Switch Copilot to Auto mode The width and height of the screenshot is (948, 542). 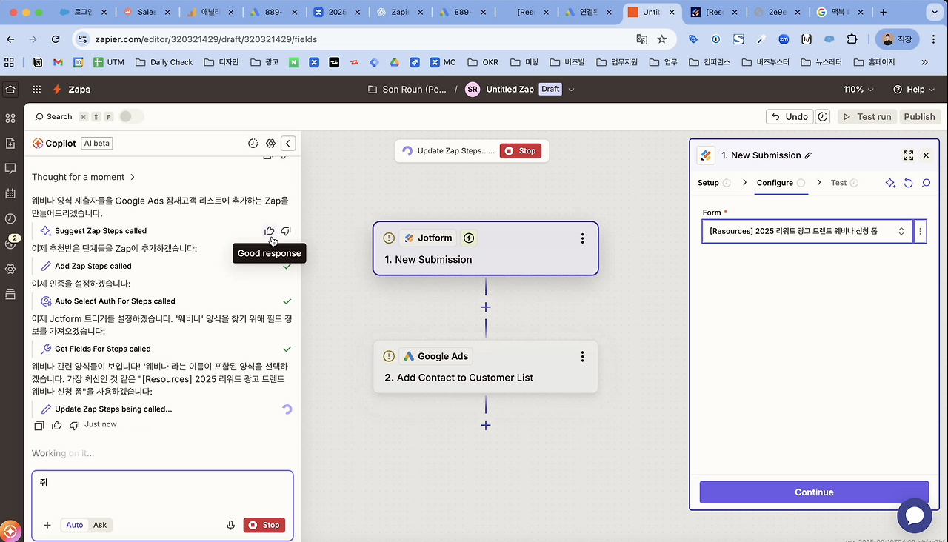click(75, 525)
